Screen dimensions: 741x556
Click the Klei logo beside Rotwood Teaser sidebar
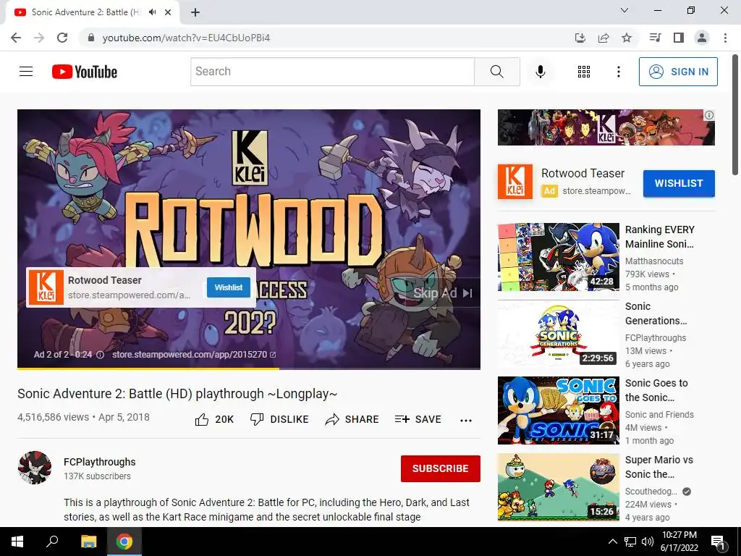tap(515, 182)
